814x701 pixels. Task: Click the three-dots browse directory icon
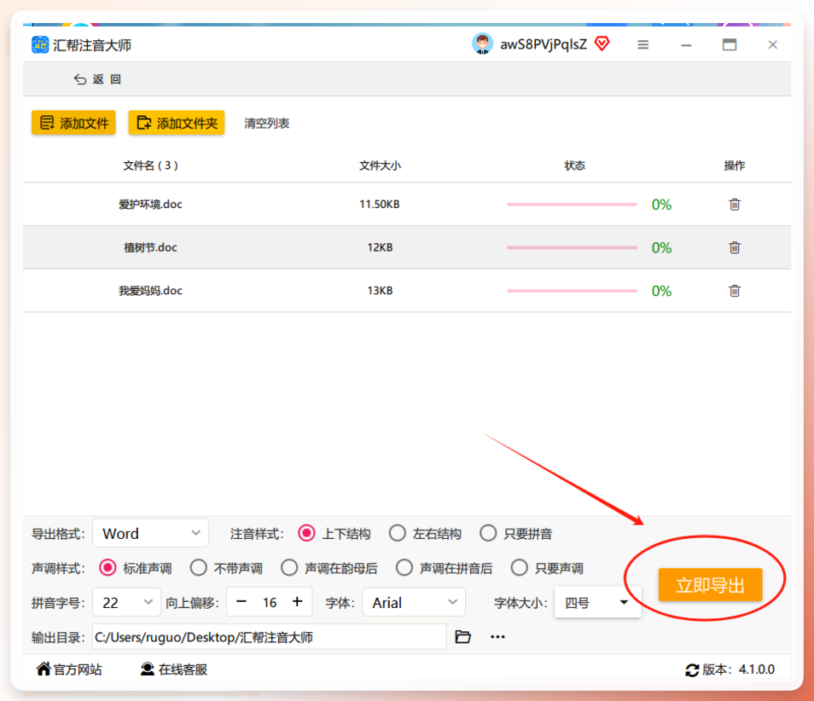point(497,637)
